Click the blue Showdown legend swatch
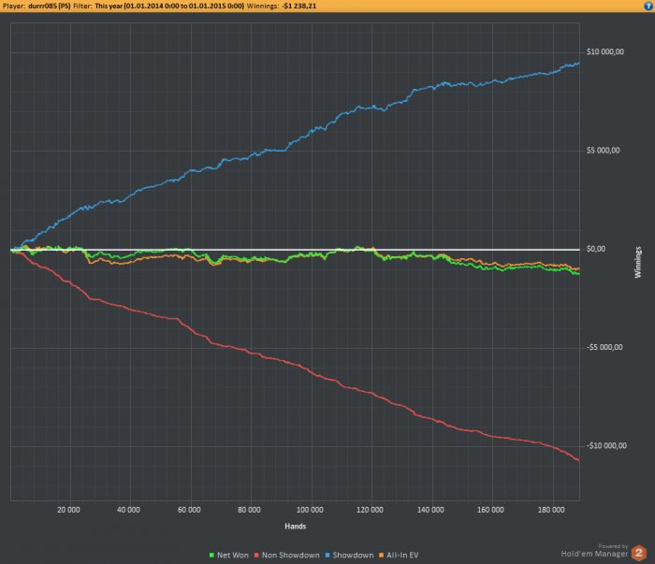Viewport: 655px width, 564px height. 327,556
